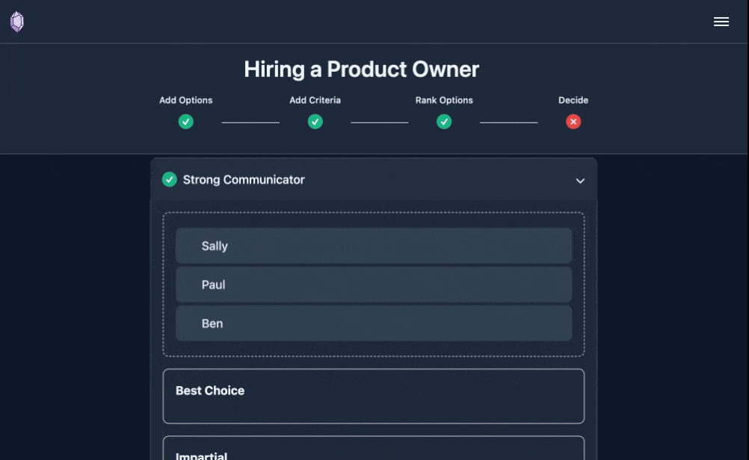Click the Impartial ranking box
This screenshot has height=460, width=749.
click(x=374, y=450)
